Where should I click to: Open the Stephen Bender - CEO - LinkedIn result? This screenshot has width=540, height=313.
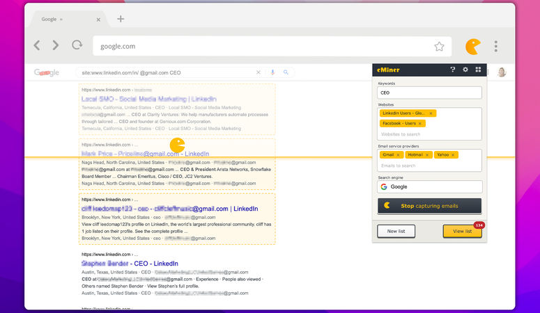pos(130,264)
